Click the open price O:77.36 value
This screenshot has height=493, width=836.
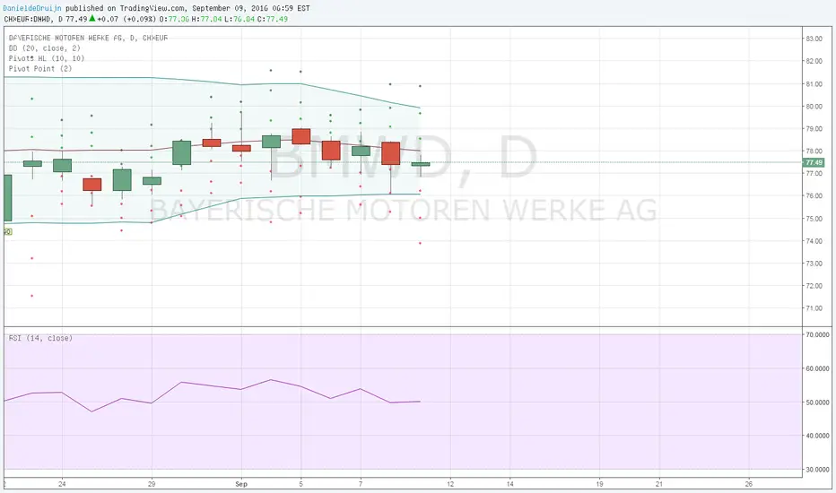click(174, 19)
